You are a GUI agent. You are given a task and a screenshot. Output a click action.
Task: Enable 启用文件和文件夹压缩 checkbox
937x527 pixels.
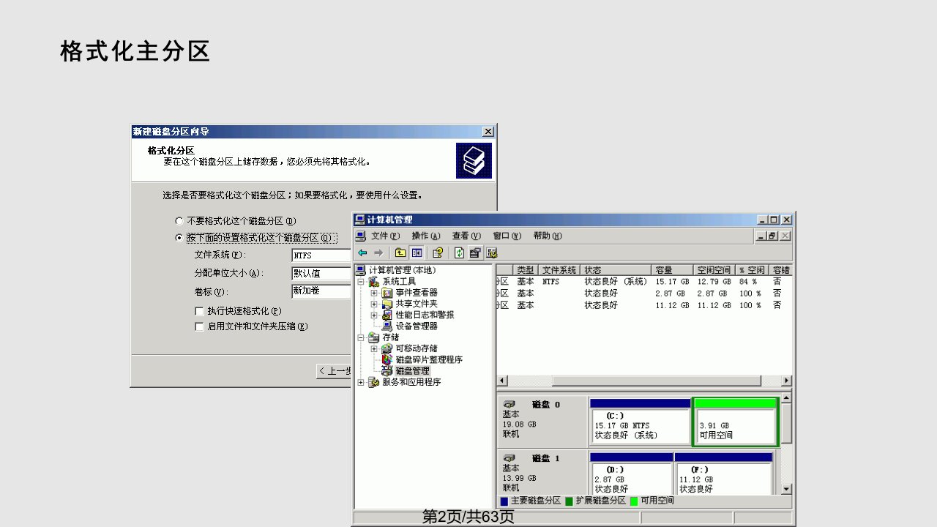(x=199, y=326)
